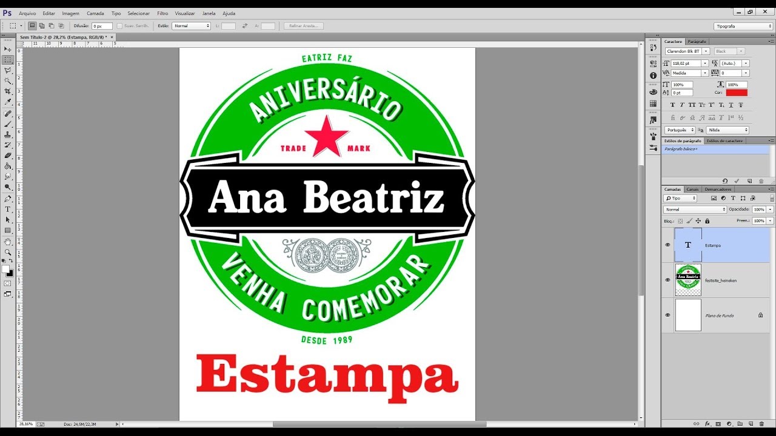Image resolution: width=776 pixels, height=436 pixels.
Task: Toggle New selection mode button
Action: point(32,26)
